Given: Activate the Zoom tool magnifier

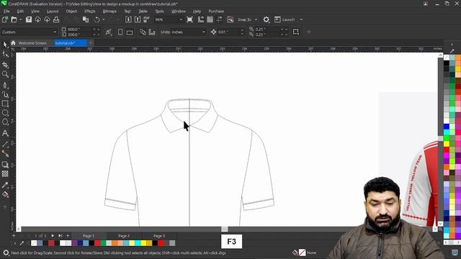Looking at the screenshot, I should coord(5,74).
